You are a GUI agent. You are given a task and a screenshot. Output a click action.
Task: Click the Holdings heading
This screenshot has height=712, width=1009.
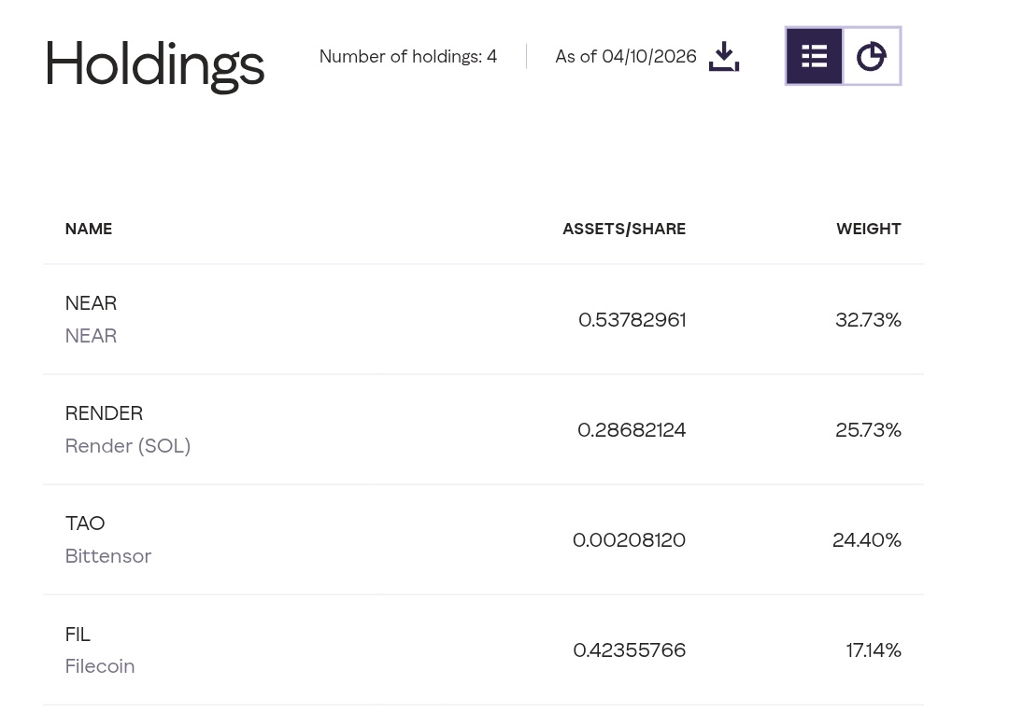(x=154, y=64)
